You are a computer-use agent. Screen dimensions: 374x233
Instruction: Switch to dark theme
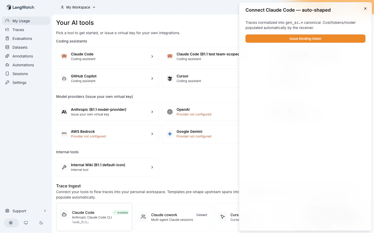(41, 223)
